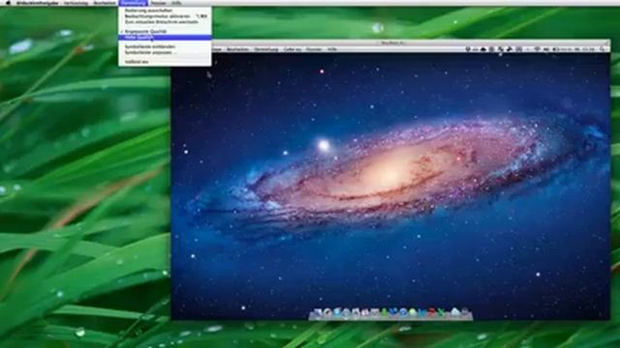Click Spotlight magnifier in remote menu bar
Viewport: 620px width, 348px height.
602,49
